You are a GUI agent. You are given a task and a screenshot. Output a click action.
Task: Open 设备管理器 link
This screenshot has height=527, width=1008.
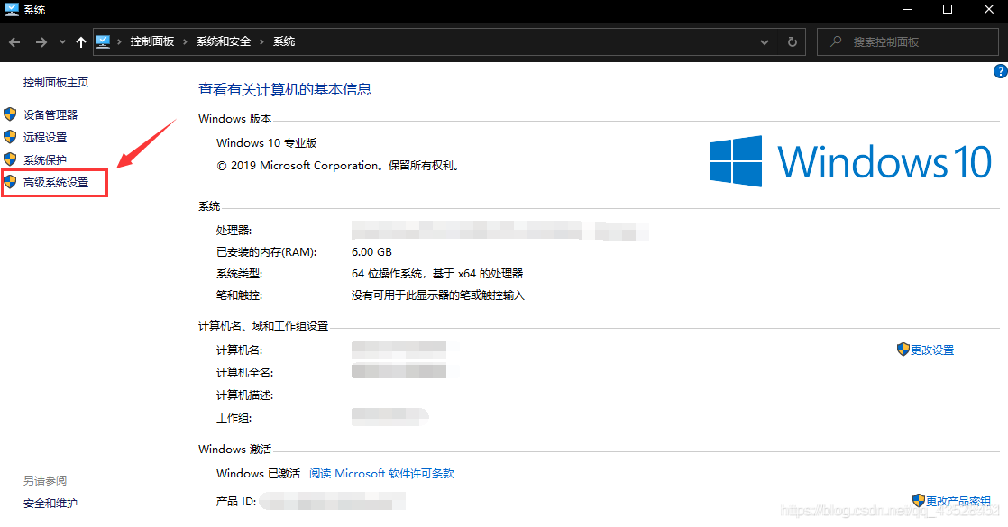pos(50,114)
